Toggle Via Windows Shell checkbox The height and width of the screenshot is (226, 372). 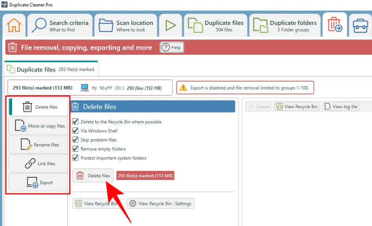coord(75,130)
